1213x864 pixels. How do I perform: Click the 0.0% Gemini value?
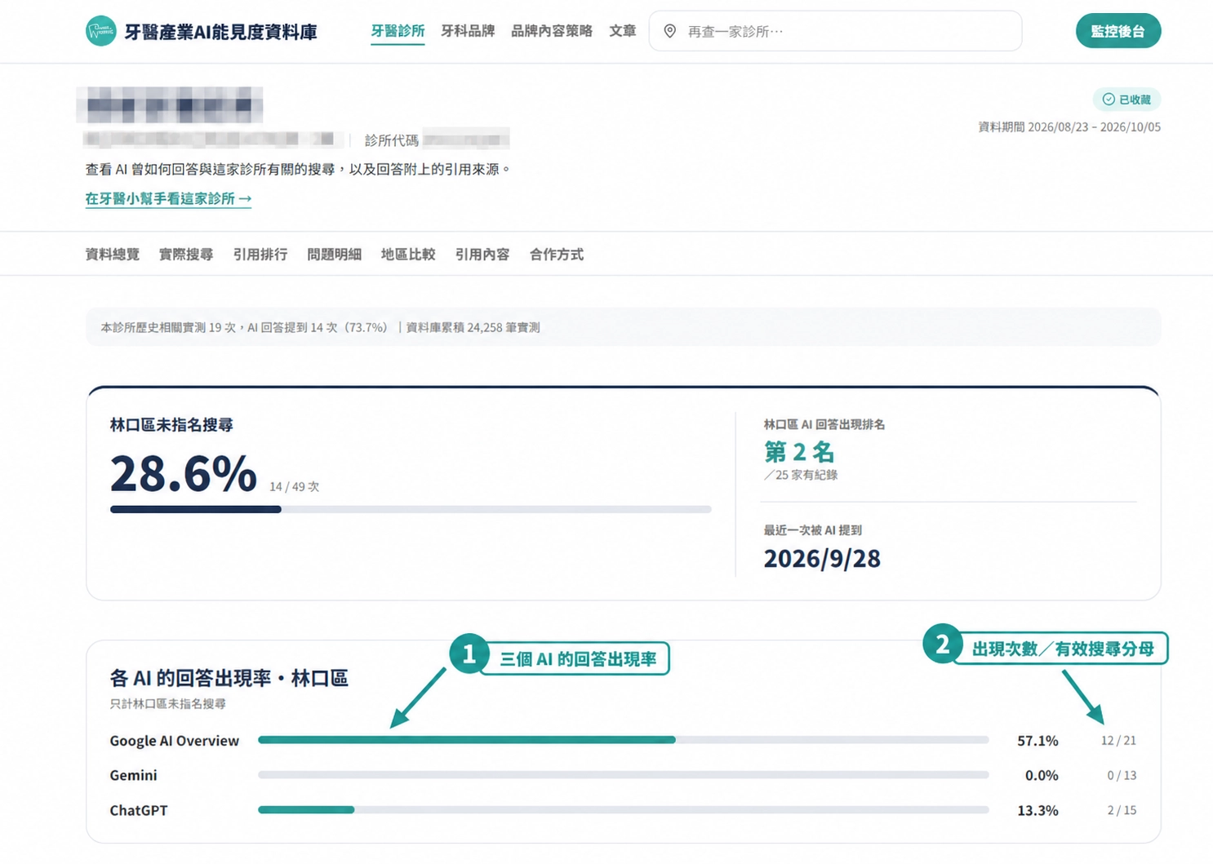[x=1042, y=775]
